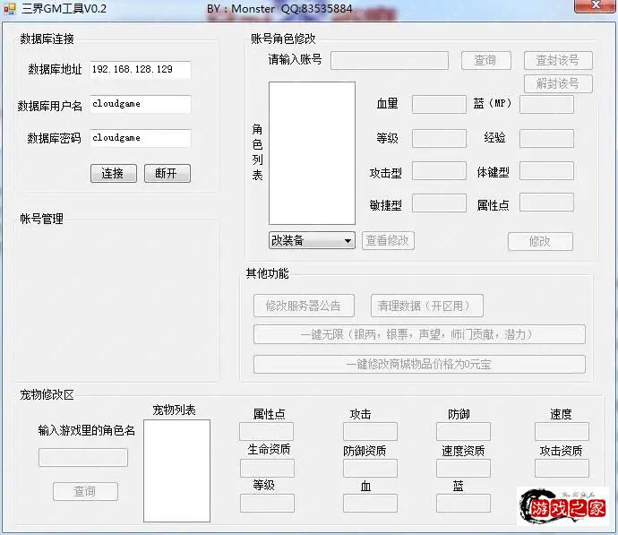Click the 查看修改 button
This screenshot has width=618, height=535.
[388, 240]
